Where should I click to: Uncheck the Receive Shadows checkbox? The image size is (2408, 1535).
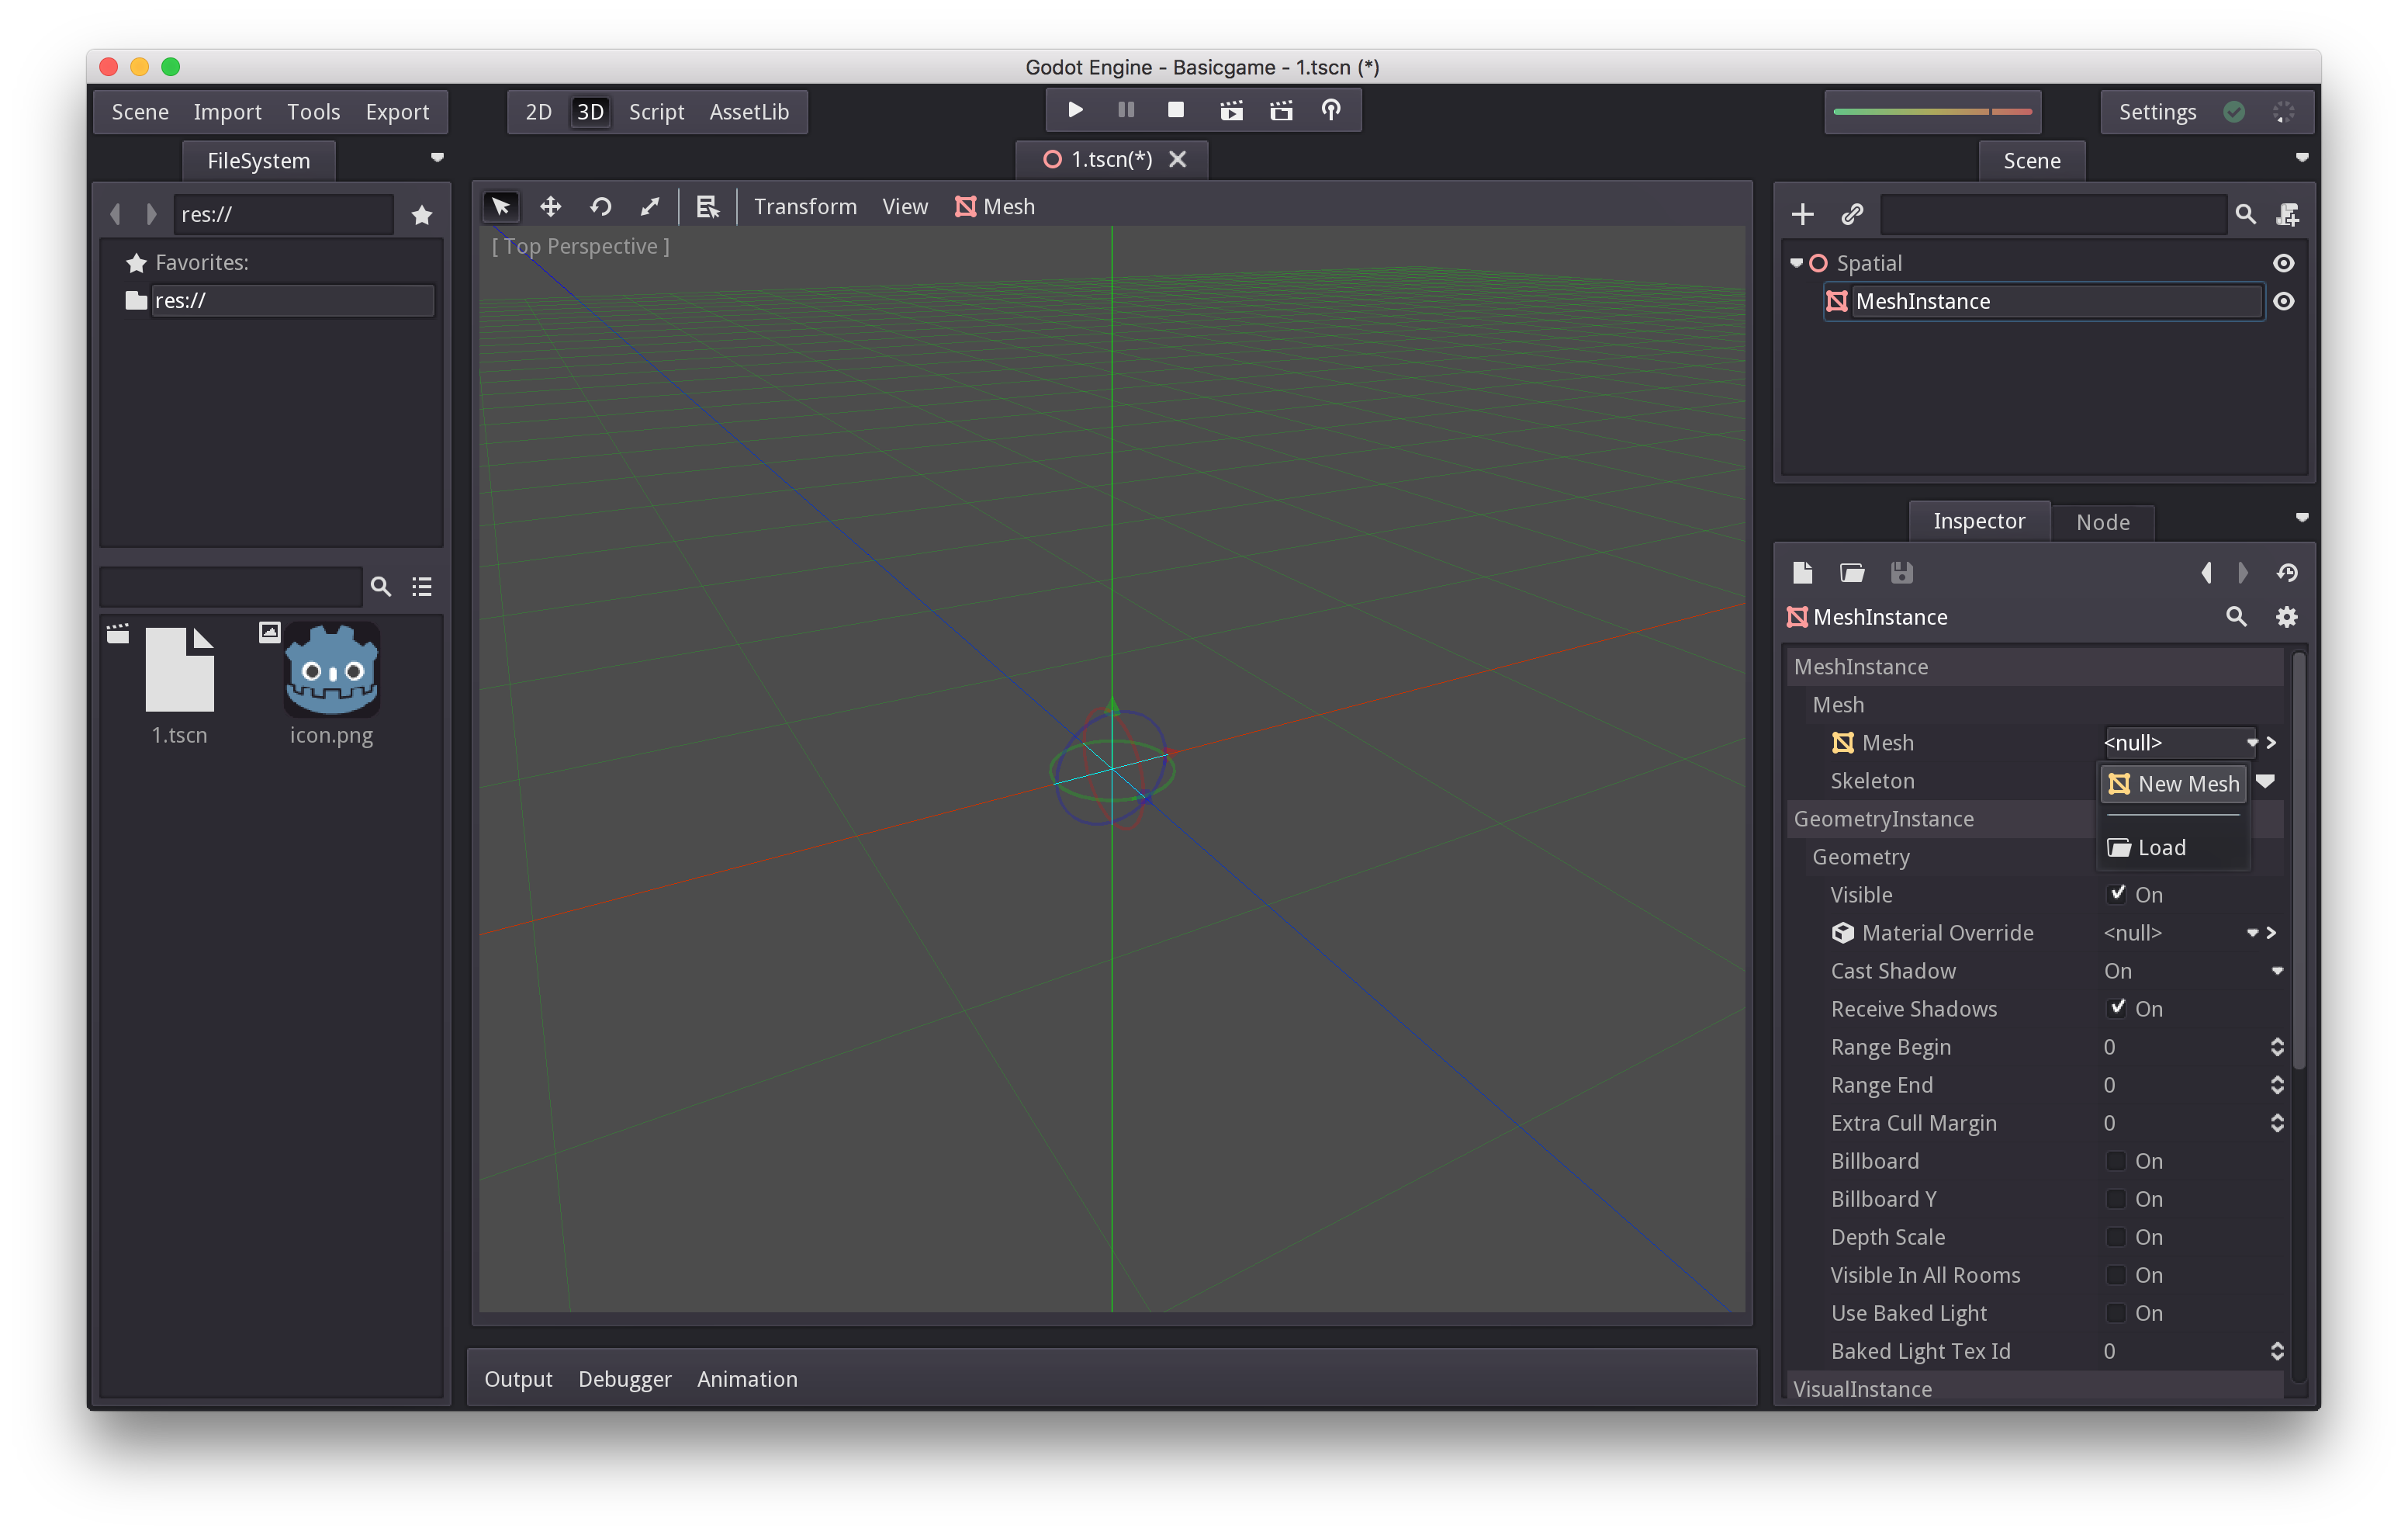click(2117, 1007)
